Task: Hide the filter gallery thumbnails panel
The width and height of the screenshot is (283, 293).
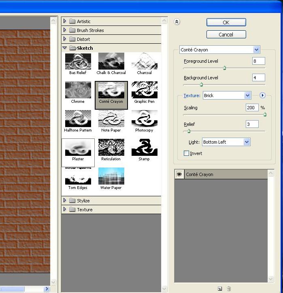Action: 177,22
